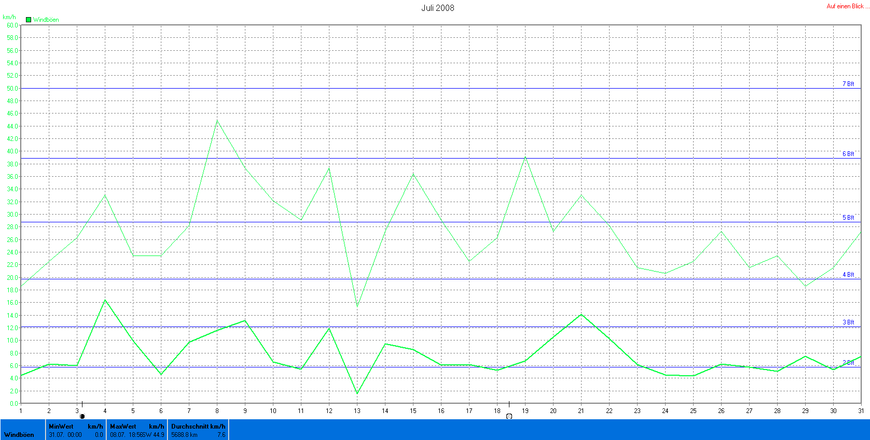Viewport: 870px width, 440px height.
Task: Click the '31.07. 00:00' minimum timestamp
Action: (x=65, y=435)
